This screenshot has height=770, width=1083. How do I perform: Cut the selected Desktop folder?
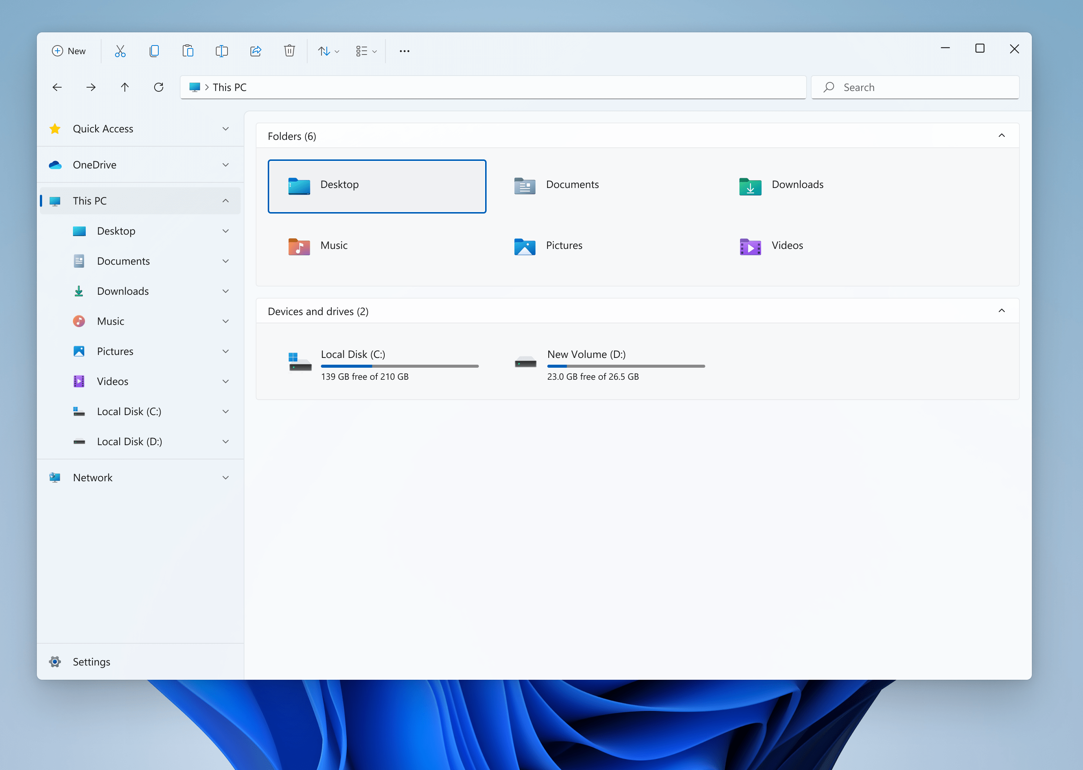tap(120, 51)
